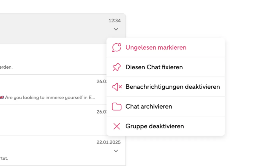This screenshot has width=257, height=166.
Task: Click the 12:34 timestamp
Action: pyautogui.click(x=114, y=21)
